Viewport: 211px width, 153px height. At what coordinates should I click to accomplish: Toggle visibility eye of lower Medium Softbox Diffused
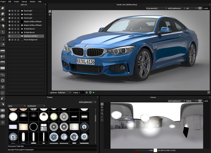pyautogui.click(x=10, y=25)
